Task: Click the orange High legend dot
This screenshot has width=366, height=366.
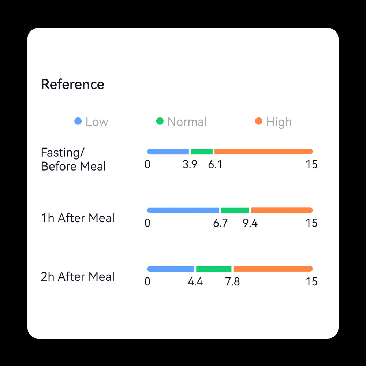Action: 259,121
